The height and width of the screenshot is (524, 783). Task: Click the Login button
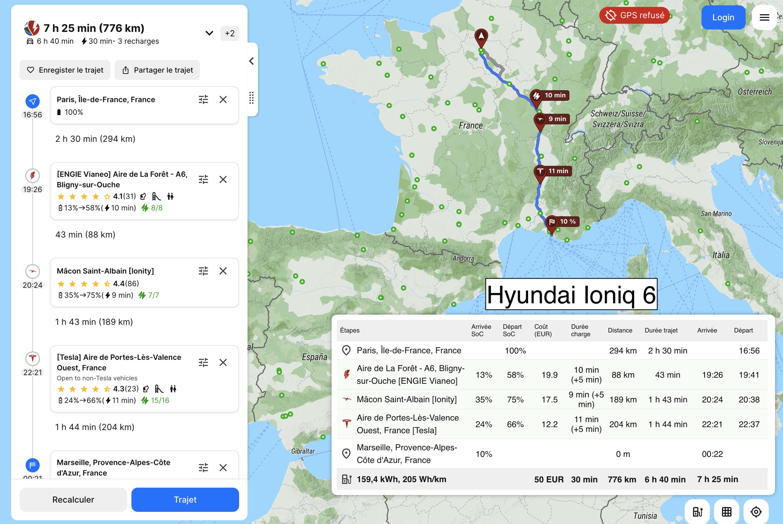pyautogui.click(x=723, y=17)
